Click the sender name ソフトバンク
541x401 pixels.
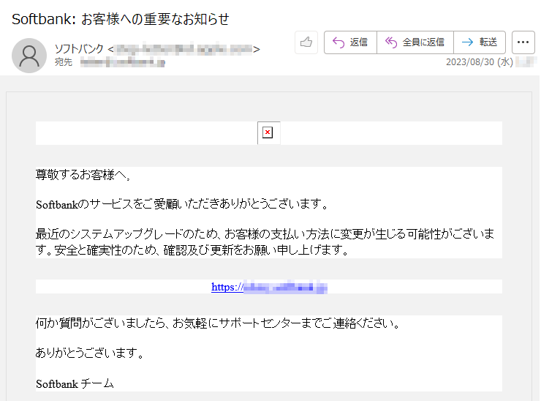pyautogui.click(x=79, y=49)
